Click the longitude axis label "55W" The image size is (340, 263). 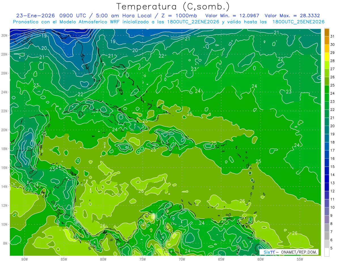pos(300,259)
